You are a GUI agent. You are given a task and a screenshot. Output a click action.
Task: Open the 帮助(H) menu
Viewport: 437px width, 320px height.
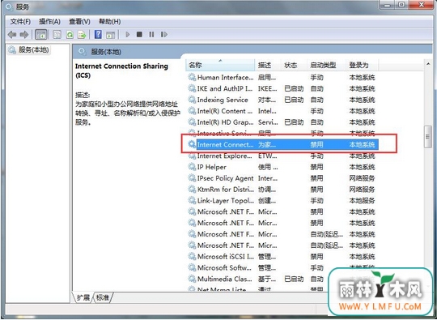[x=109, y=22]
